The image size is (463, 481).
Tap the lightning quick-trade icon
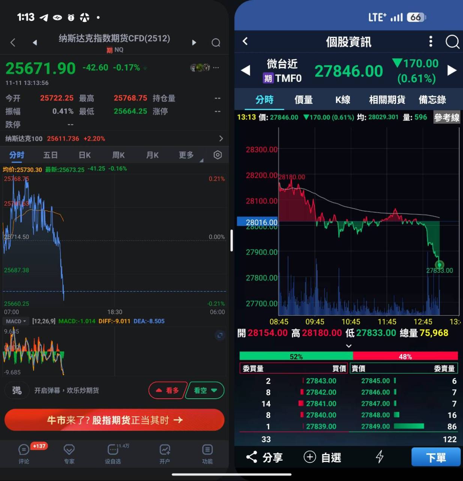coord(380,457)
